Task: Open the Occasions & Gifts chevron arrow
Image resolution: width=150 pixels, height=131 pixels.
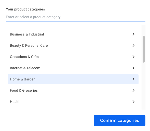Action: (133, 57)
